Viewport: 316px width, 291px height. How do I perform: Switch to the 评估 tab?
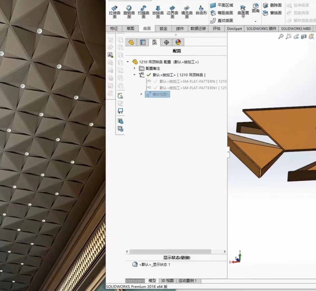click(x=216, y=29)
